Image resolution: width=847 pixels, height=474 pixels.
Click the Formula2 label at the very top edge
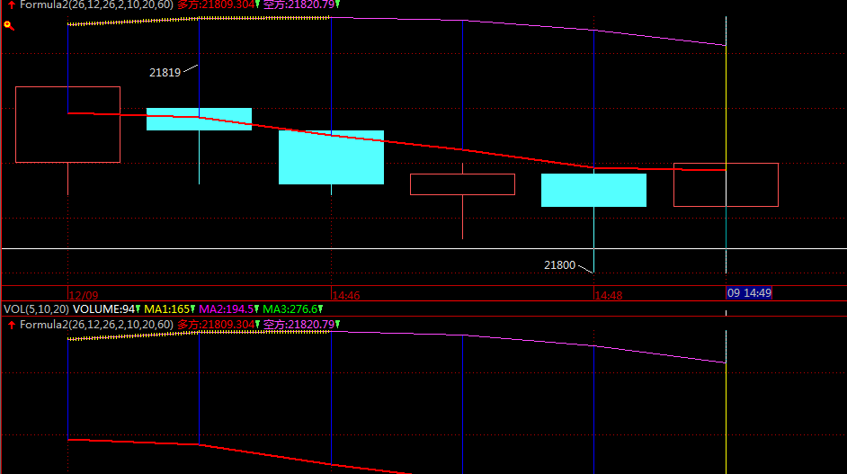[96, 4]
